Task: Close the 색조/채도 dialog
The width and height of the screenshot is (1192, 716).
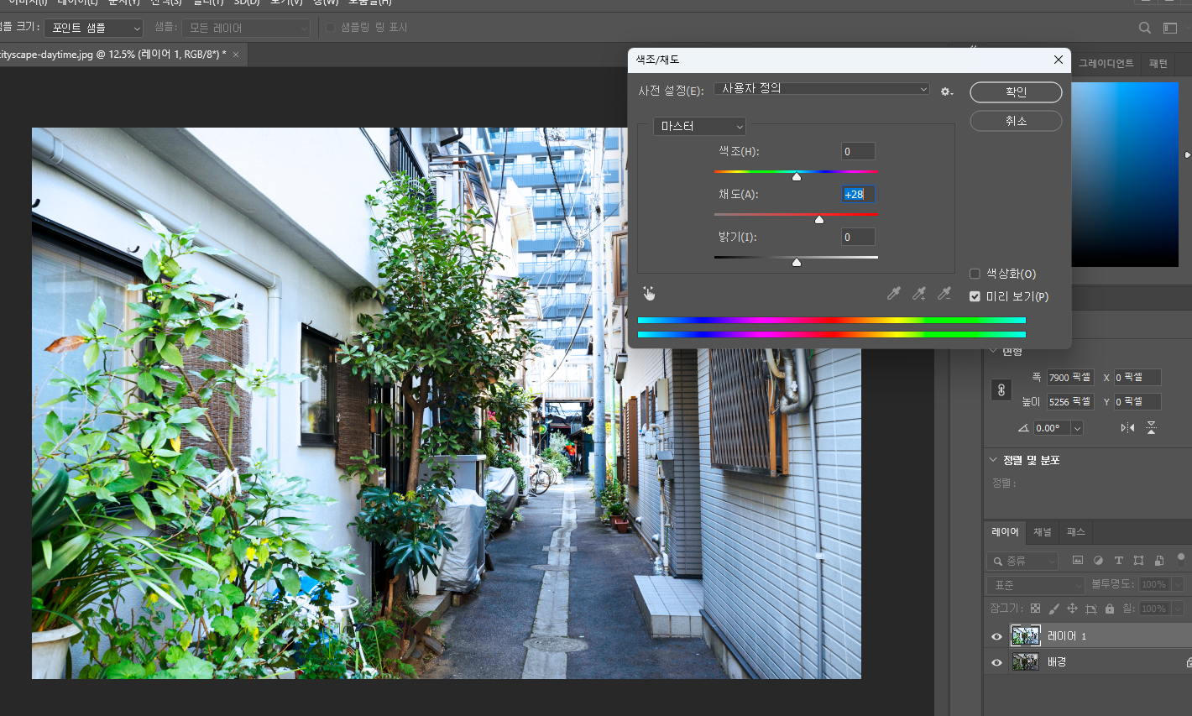Action: point(1059,60)
